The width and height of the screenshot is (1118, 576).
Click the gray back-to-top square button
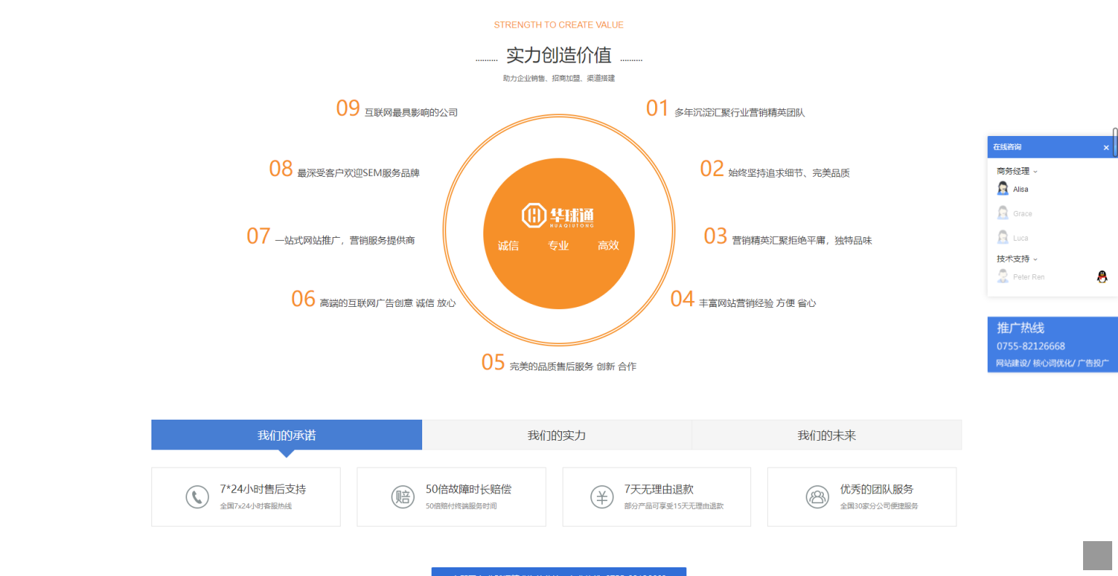1097,556
